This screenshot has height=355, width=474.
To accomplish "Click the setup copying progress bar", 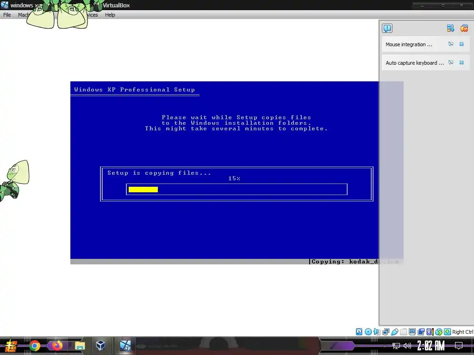I will click(237, 189).
